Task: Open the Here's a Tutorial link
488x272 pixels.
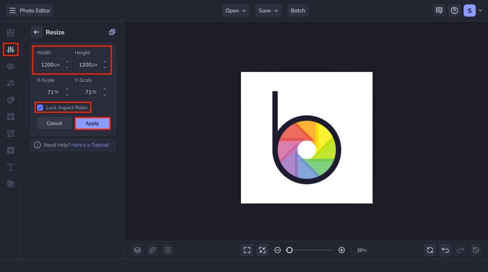Action: point(90,145)
